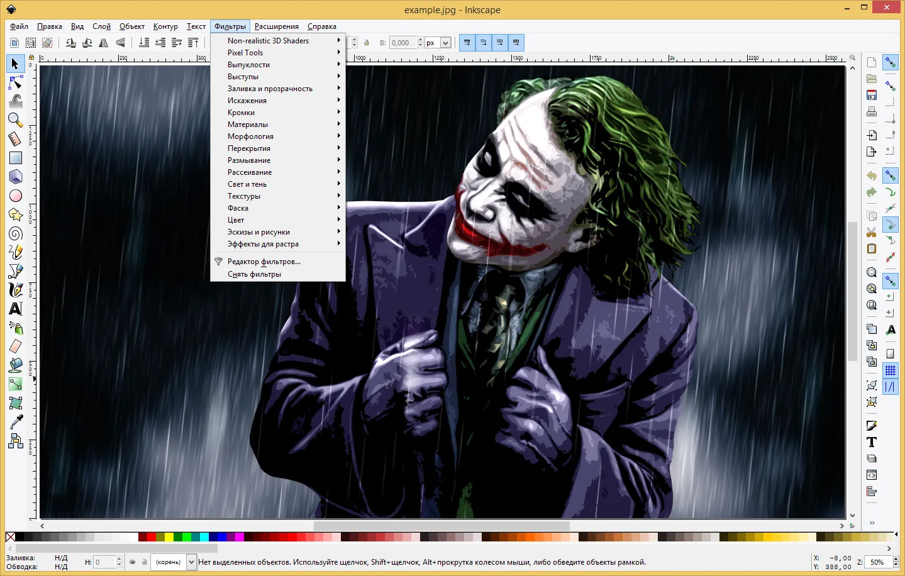Select the Zoom magnifier tool in toolbox
This screenshot has width=905, height=576.
coord(15,120)
